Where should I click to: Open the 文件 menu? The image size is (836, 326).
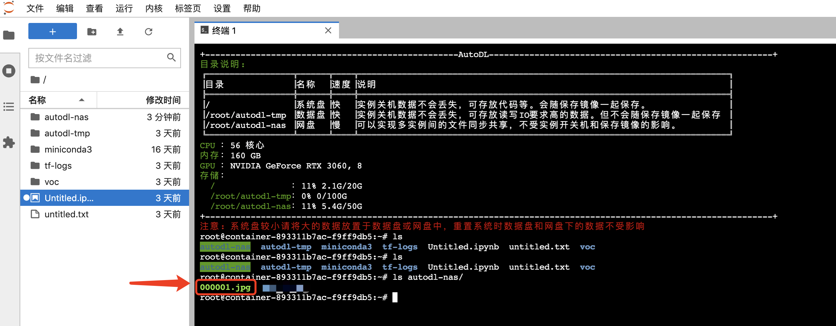(x=35, y=8)
